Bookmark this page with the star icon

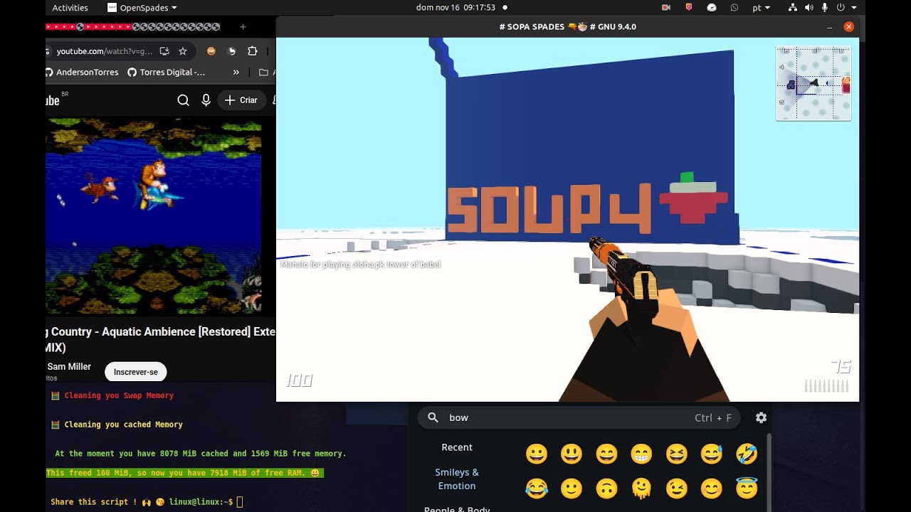(183, 51)
